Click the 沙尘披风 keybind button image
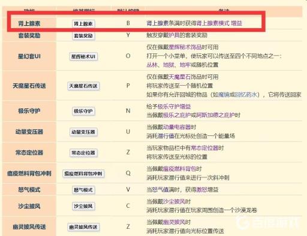The width and height of the screenshot is (307, 236). pyautogui.click(x=83, y=206)
